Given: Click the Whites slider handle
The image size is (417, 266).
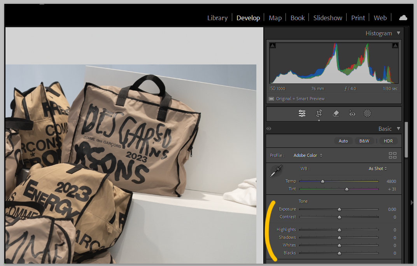Looking at the screenshot, I should [x=339, y=245].
